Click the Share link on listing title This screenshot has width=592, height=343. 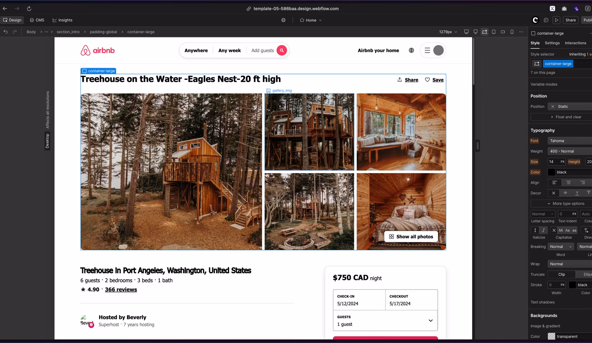pos(407,80)
